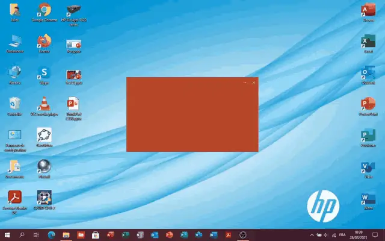
Task: Open the Excel desktop shortcut
Action: (368, 42)
